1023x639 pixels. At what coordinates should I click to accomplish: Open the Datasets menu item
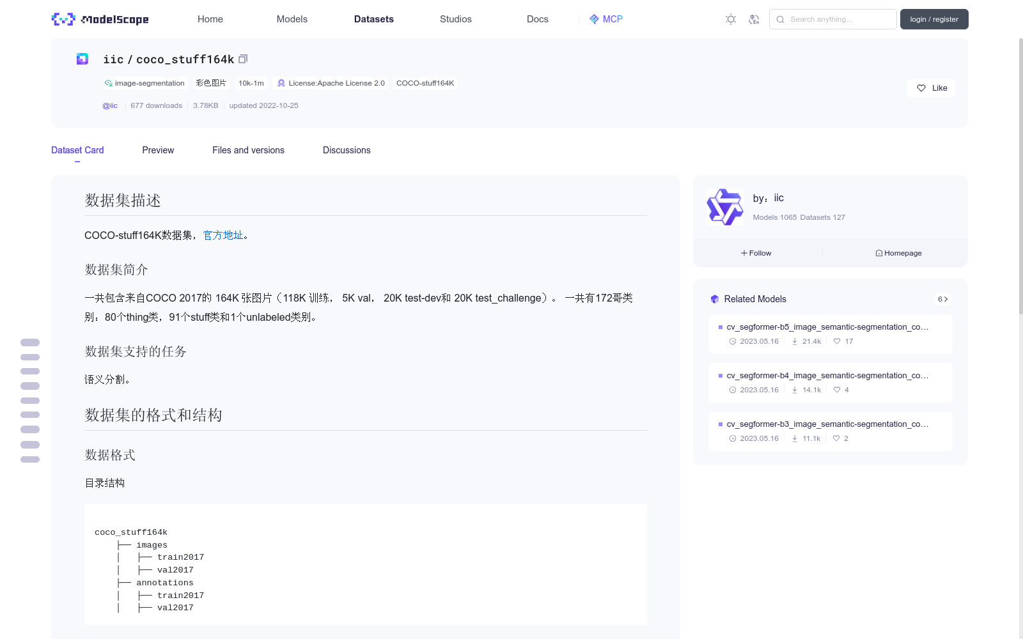click(374, 19)
